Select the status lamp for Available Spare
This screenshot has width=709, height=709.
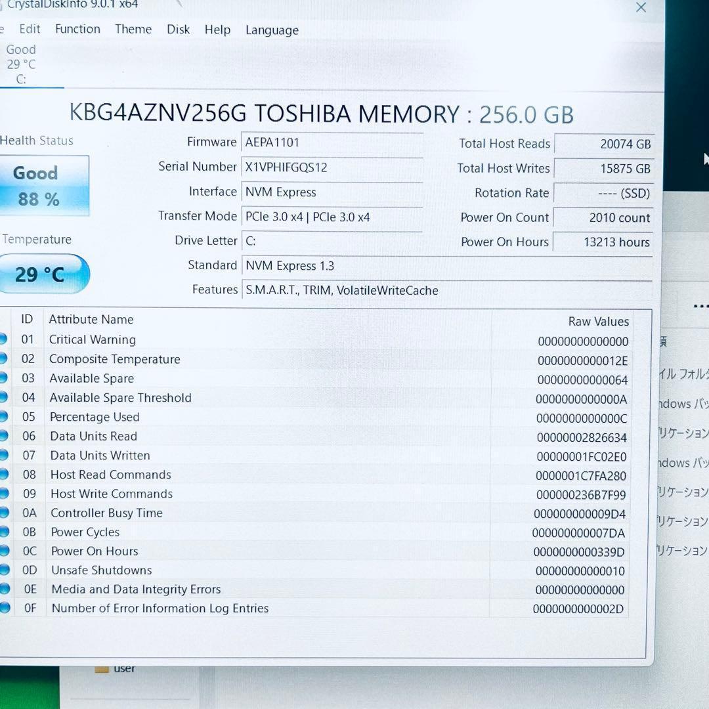coord(4,378)
